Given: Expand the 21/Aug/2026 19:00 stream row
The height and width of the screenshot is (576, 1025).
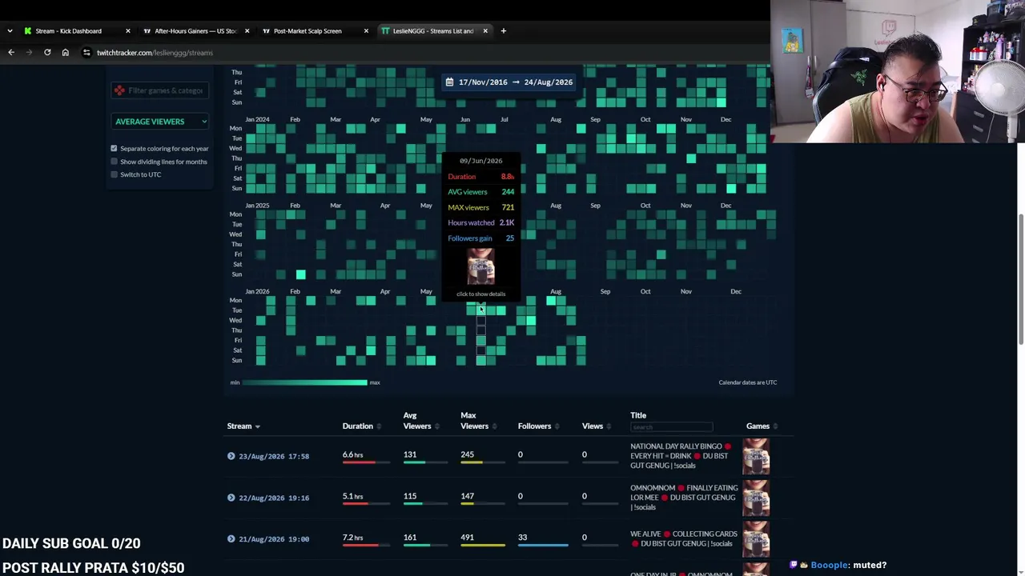Looking at the screenshot, I should pyautogui.click(x=231, y=539).
